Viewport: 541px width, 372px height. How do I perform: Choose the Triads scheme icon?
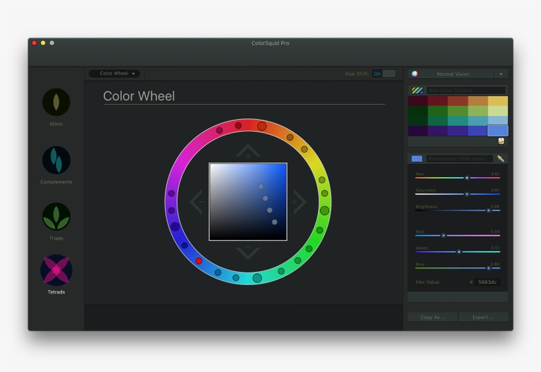pos(56,217)
